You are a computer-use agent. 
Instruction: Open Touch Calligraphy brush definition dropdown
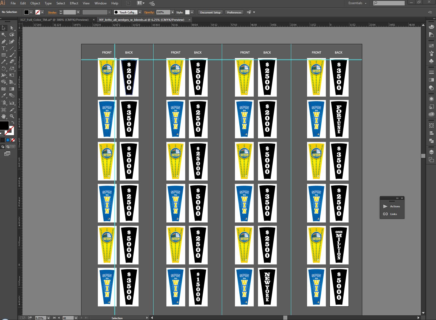pos(140,12)
